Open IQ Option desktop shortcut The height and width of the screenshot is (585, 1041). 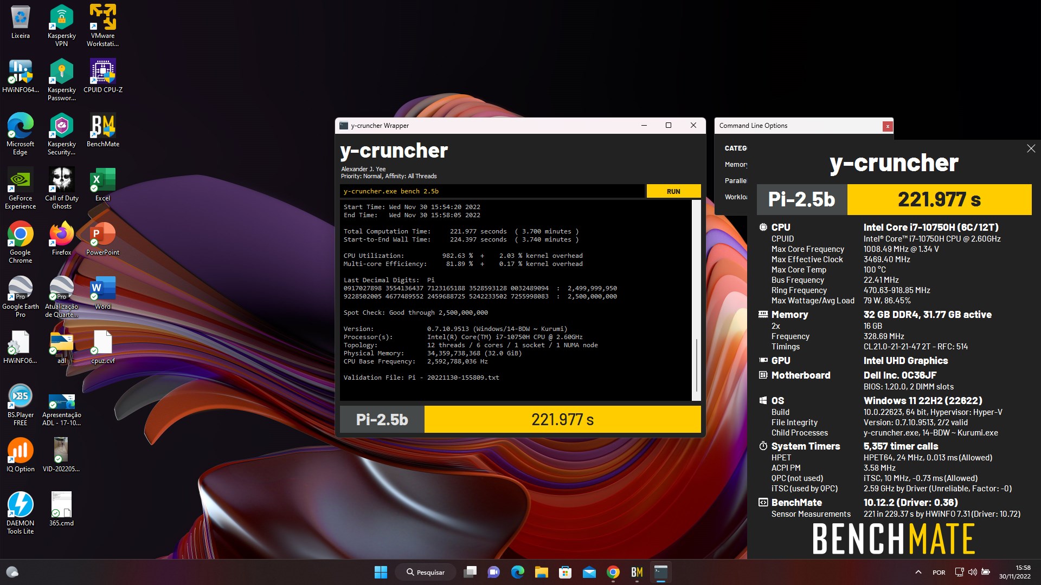click(x=20, y=456)
